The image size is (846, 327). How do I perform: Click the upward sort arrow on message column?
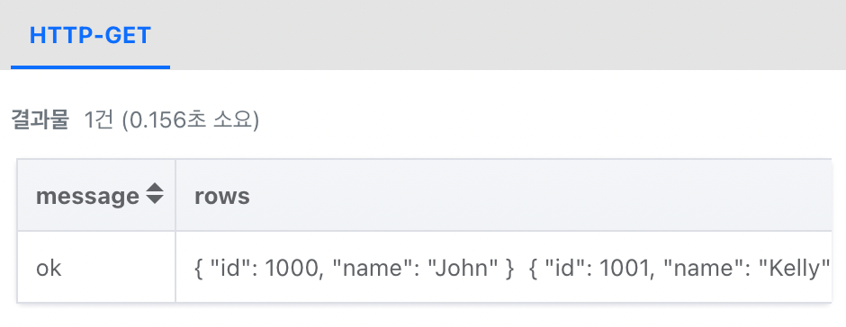155,188
